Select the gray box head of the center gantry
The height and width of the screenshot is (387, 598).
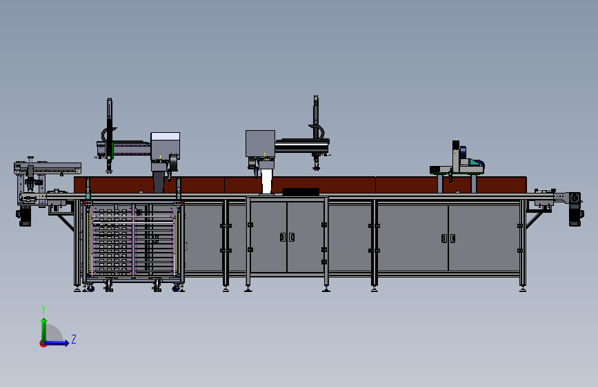pos(260,144)
